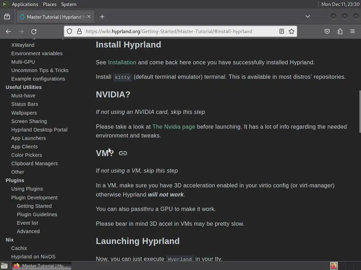Viewport: 361px width, 270px height.
Task: Open Using Plugins sidebar page
Action: click(27, 189)
